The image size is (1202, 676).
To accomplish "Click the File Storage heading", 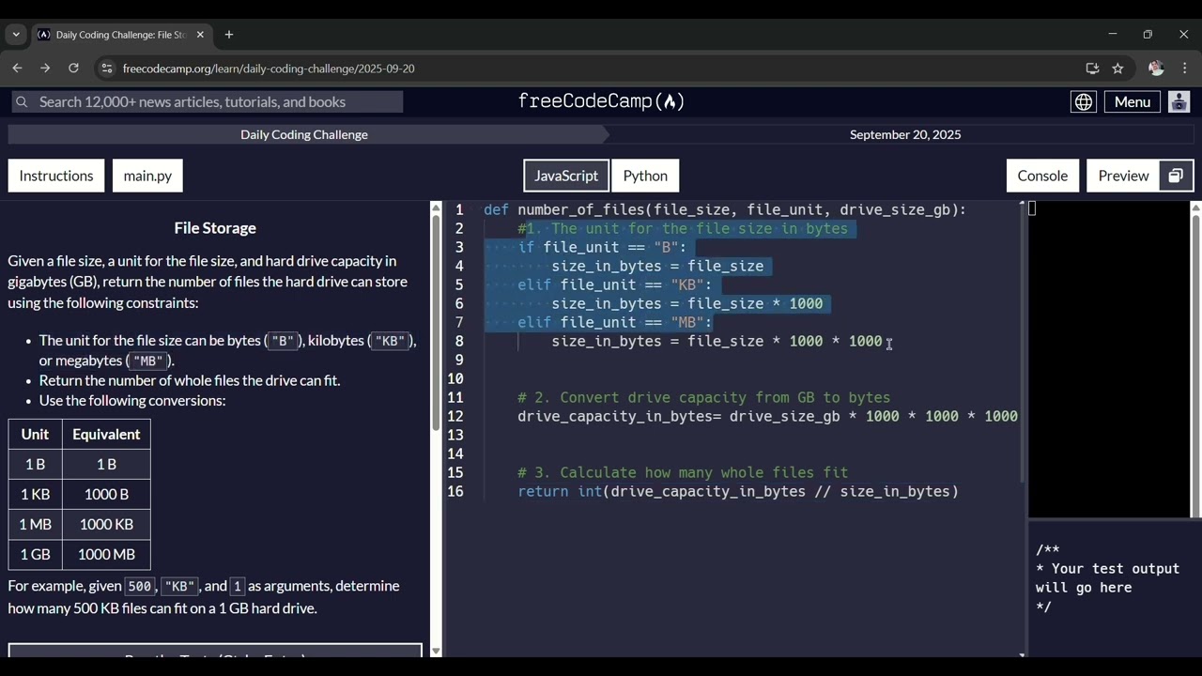I will point(215,228).
